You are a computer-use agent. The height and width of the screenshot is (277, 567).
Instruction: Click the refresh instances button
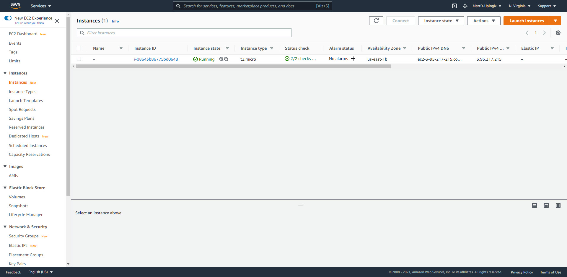point(376,21)
